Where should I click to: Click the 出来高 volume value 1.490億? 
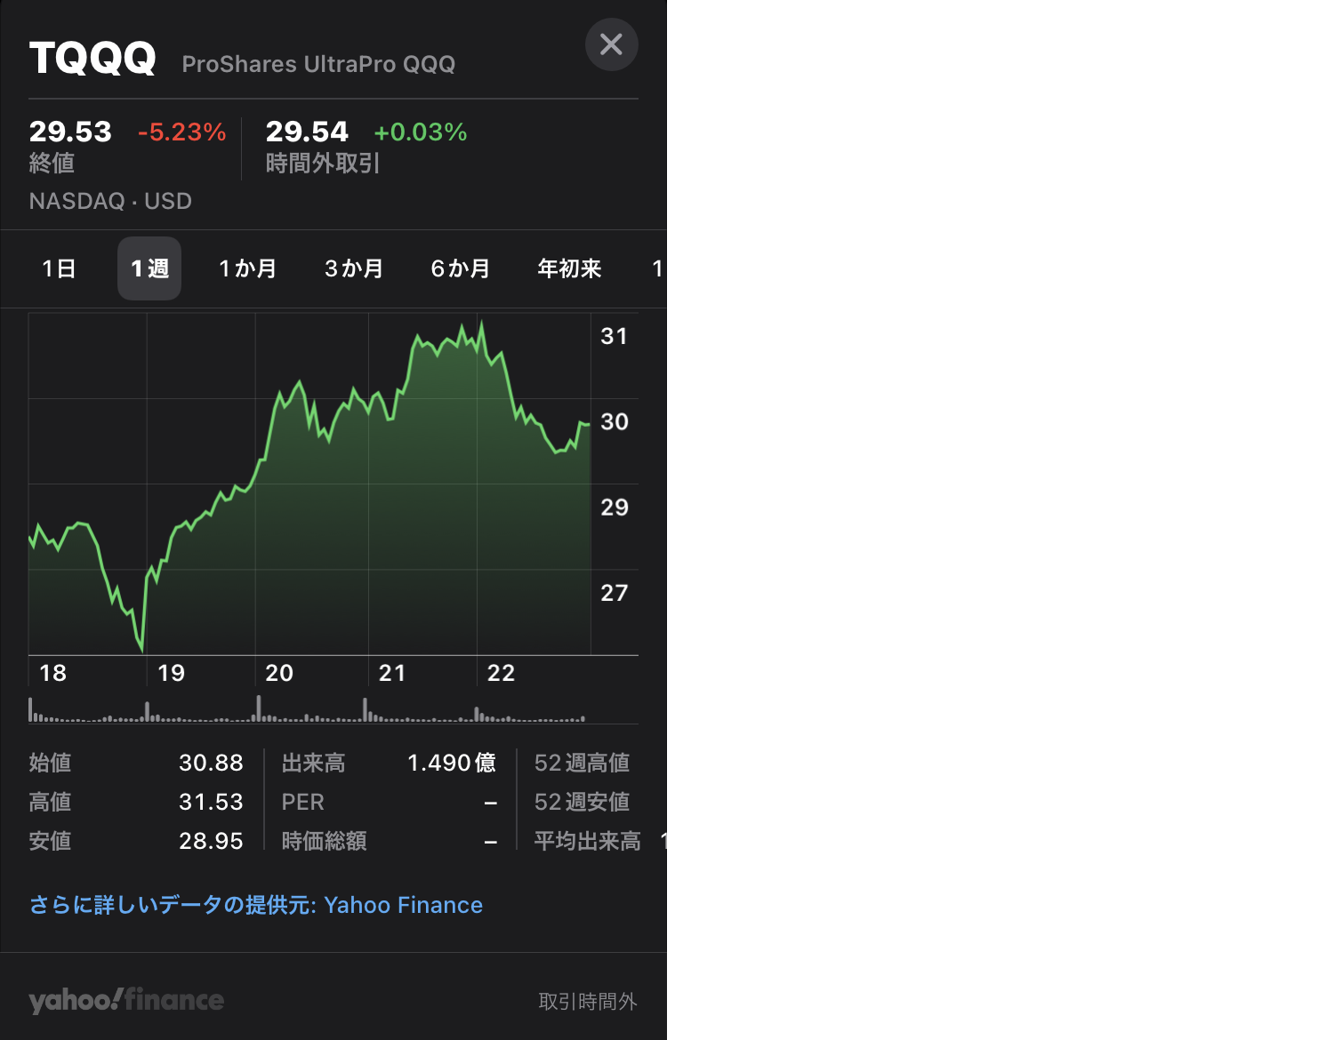point(452,762)
